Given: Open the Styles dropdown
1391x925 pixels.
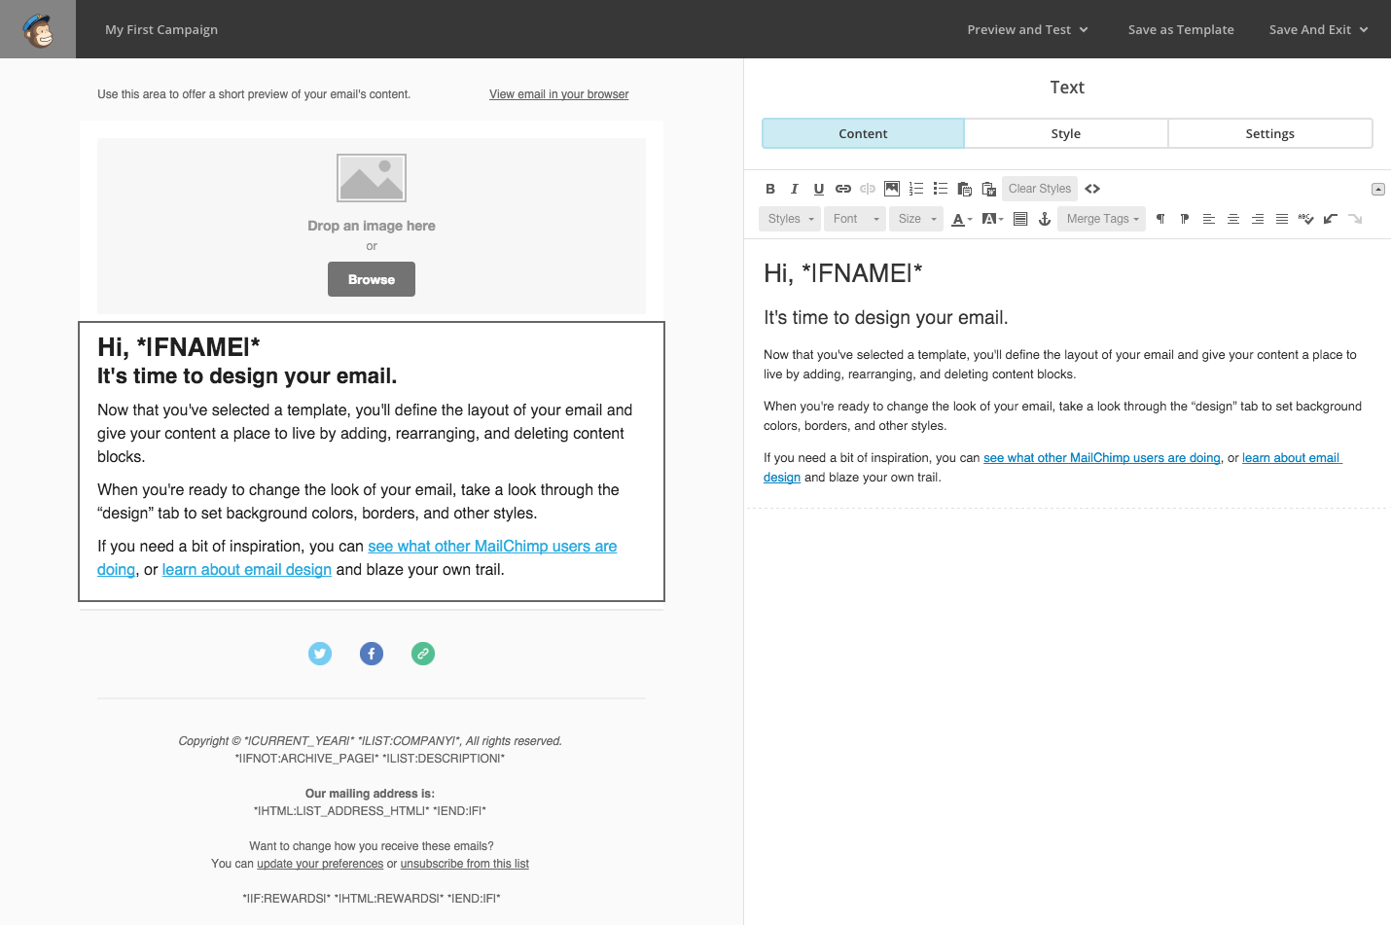Looking at the screenshot, I should pyautogui.click(x=791, y=219).
